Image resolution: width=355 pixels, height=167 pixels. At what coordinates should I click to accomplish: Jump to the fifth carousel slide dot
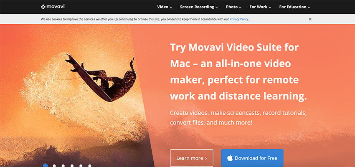81,166
